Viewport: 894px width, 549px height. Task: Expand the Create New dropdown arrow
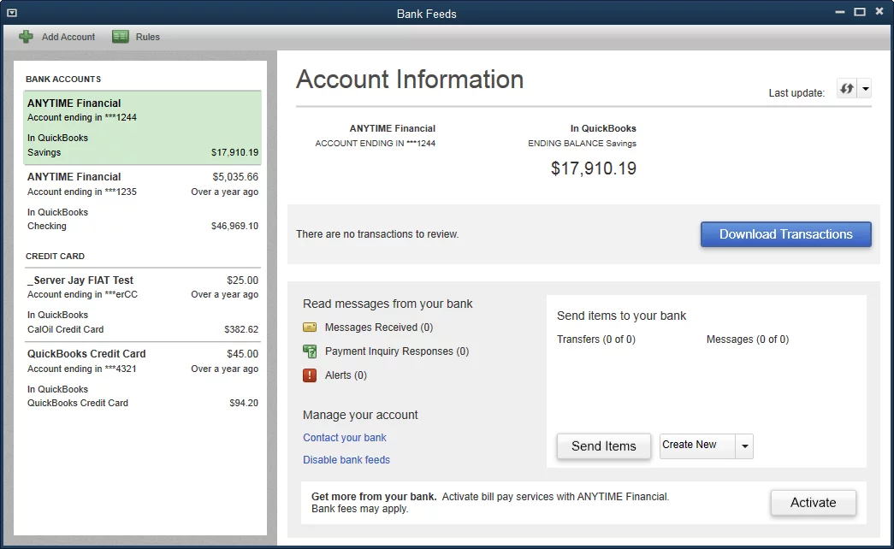(743, 446)
